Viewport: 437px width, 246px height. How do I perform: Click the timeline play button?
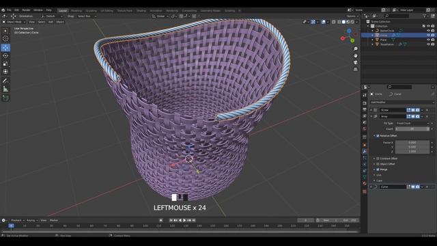[184, 220]
